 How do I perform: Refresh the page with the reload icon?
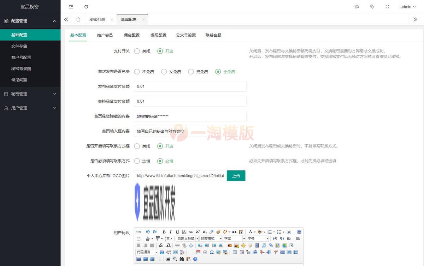click(86, 6)
